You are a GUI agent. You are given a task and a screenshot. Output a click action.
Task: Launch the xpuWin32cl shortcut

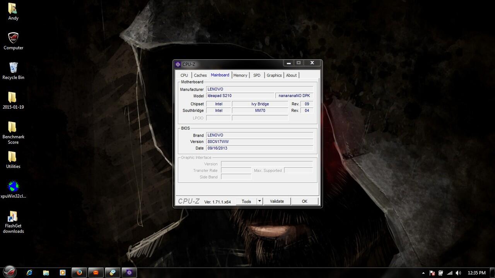pos(13,190)
